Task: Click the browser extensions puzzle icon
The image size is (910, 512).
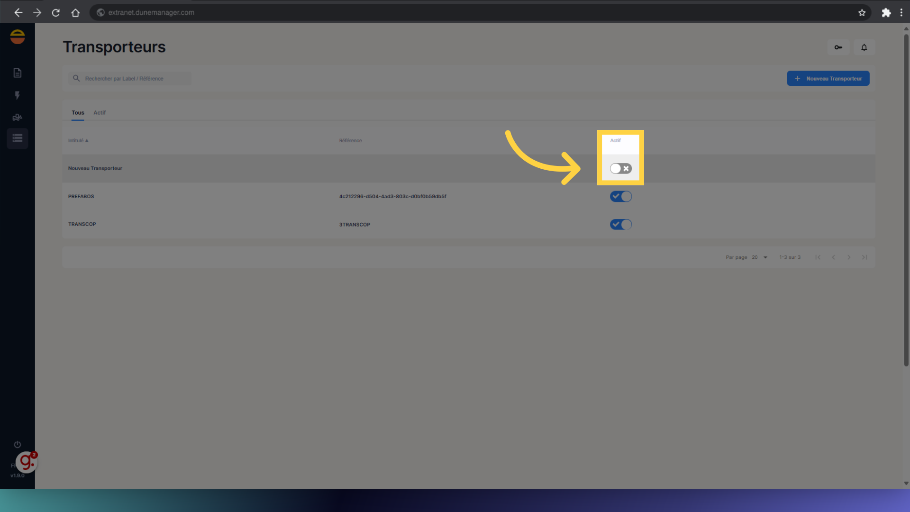Action: click(x=886, y=13)
